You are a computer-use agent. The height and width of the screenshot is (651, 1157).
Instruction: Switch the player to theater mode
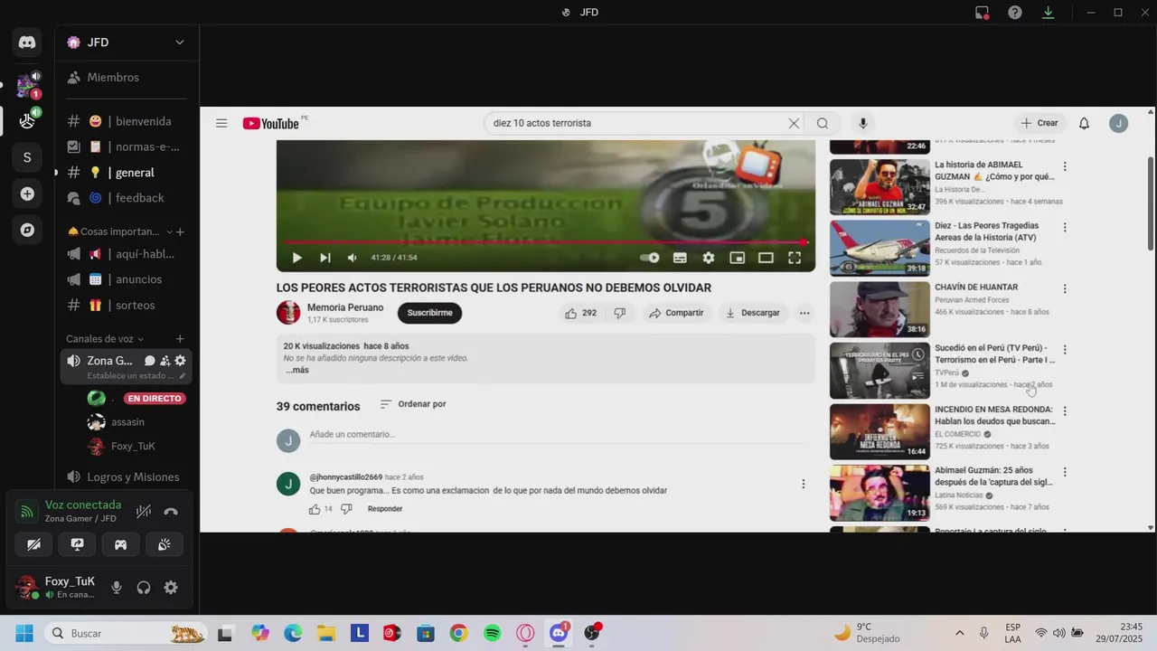tap(766, 258)
